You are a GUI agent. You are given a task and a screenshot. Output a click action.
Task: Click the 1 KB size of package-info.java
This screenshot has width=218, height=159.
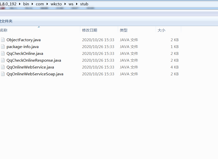pos(175,47)
